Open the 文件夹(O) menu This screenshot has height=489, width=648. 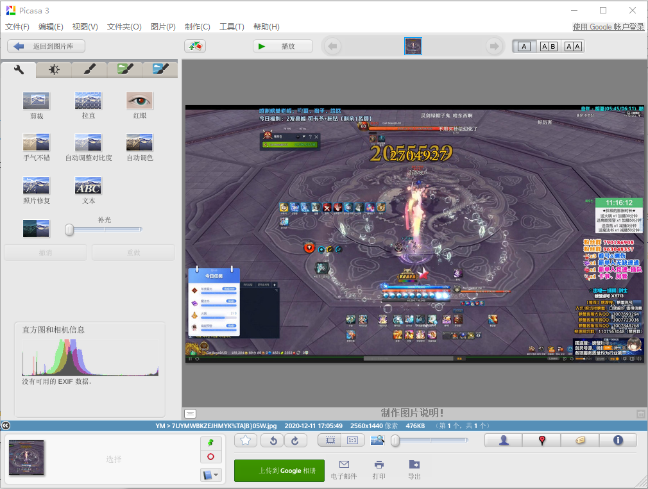(124, 27)
